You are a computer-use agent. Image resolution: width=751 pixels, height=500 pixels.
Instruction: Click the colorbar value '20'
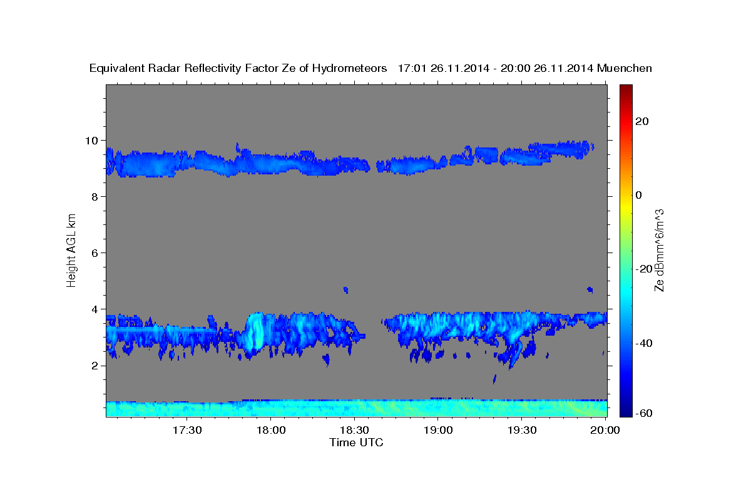coord(643,121)
